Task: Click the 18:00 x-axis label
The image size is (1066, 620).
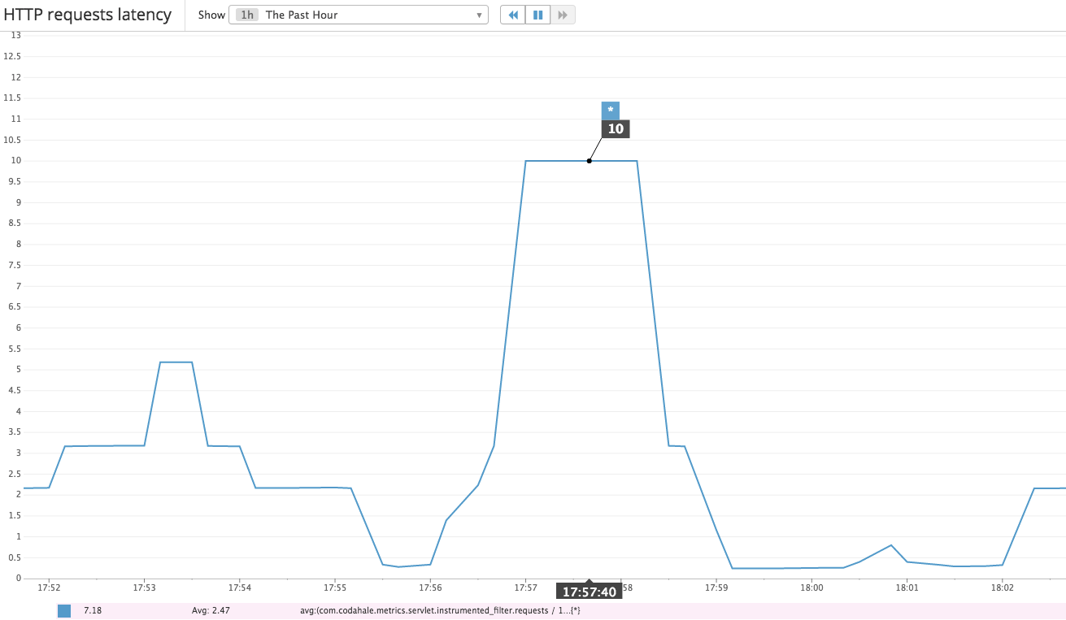Action: 811,587
